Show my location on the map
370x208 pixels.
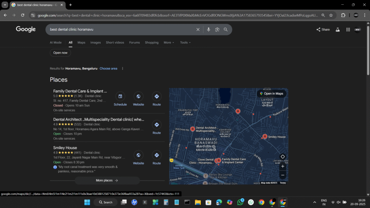coord(283,157)
